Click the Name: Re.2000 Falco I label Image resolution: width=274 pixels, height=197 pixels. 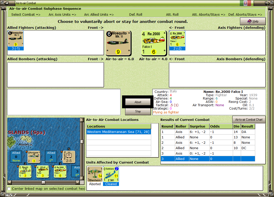(223, 92)
